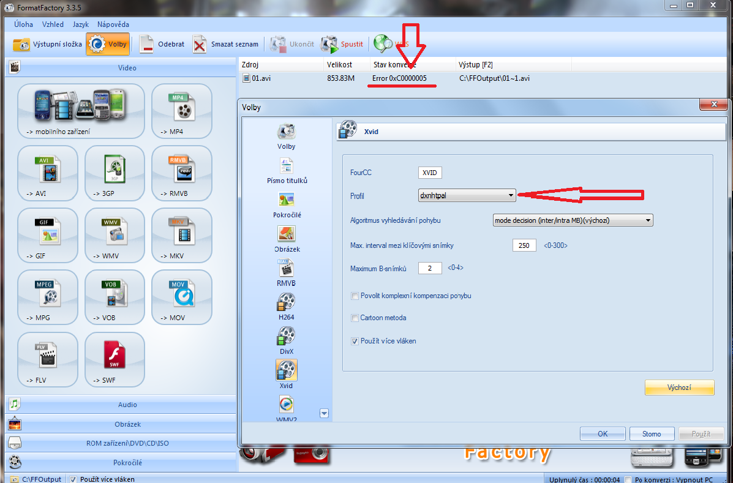Enable Povolit komplexní kompenzaci pohybu

(355, 296)
